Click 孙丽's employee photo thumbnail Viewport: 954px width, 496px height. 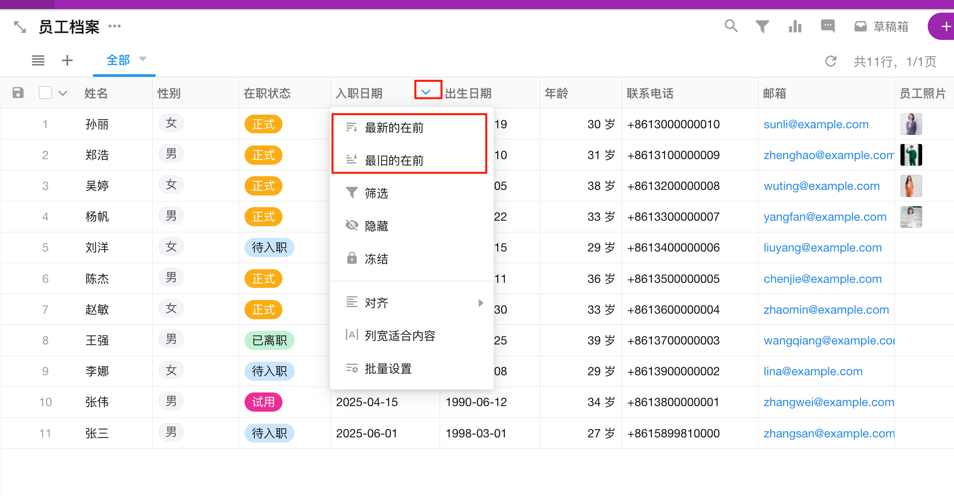coord(911,124)
